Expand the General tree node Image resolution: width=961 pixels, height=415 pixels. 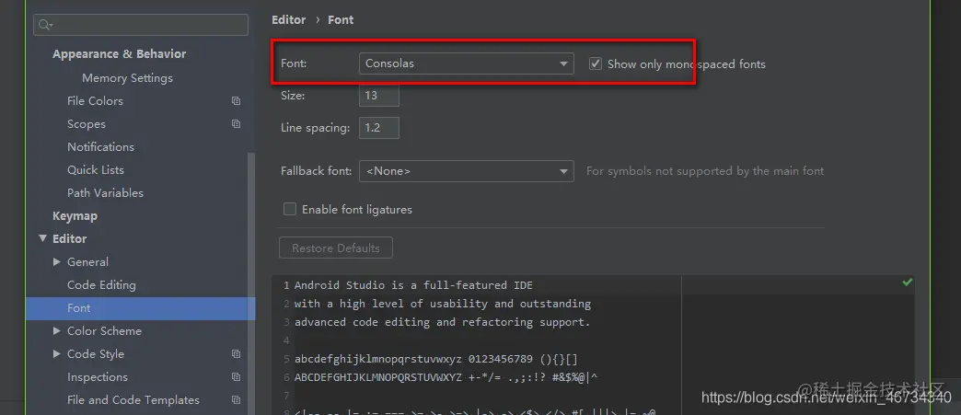(57, 261)
